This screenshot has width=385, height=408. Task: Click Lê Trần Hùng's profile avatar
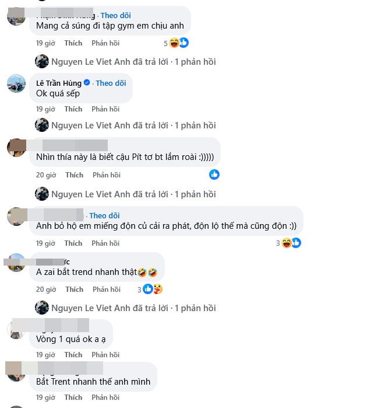pyautogui.click(x=16, y=83)
